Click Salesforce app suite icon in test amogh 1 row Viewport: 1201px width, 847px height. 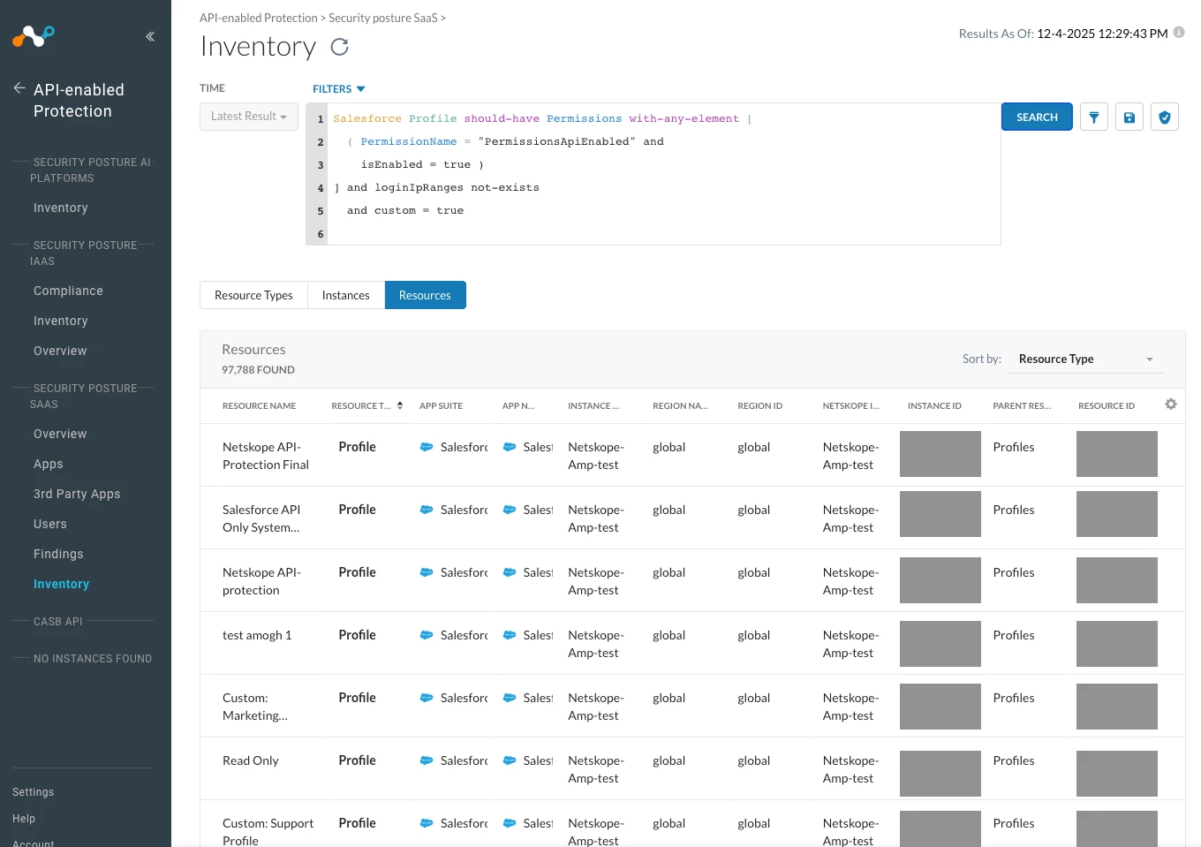tap(427, 635)
